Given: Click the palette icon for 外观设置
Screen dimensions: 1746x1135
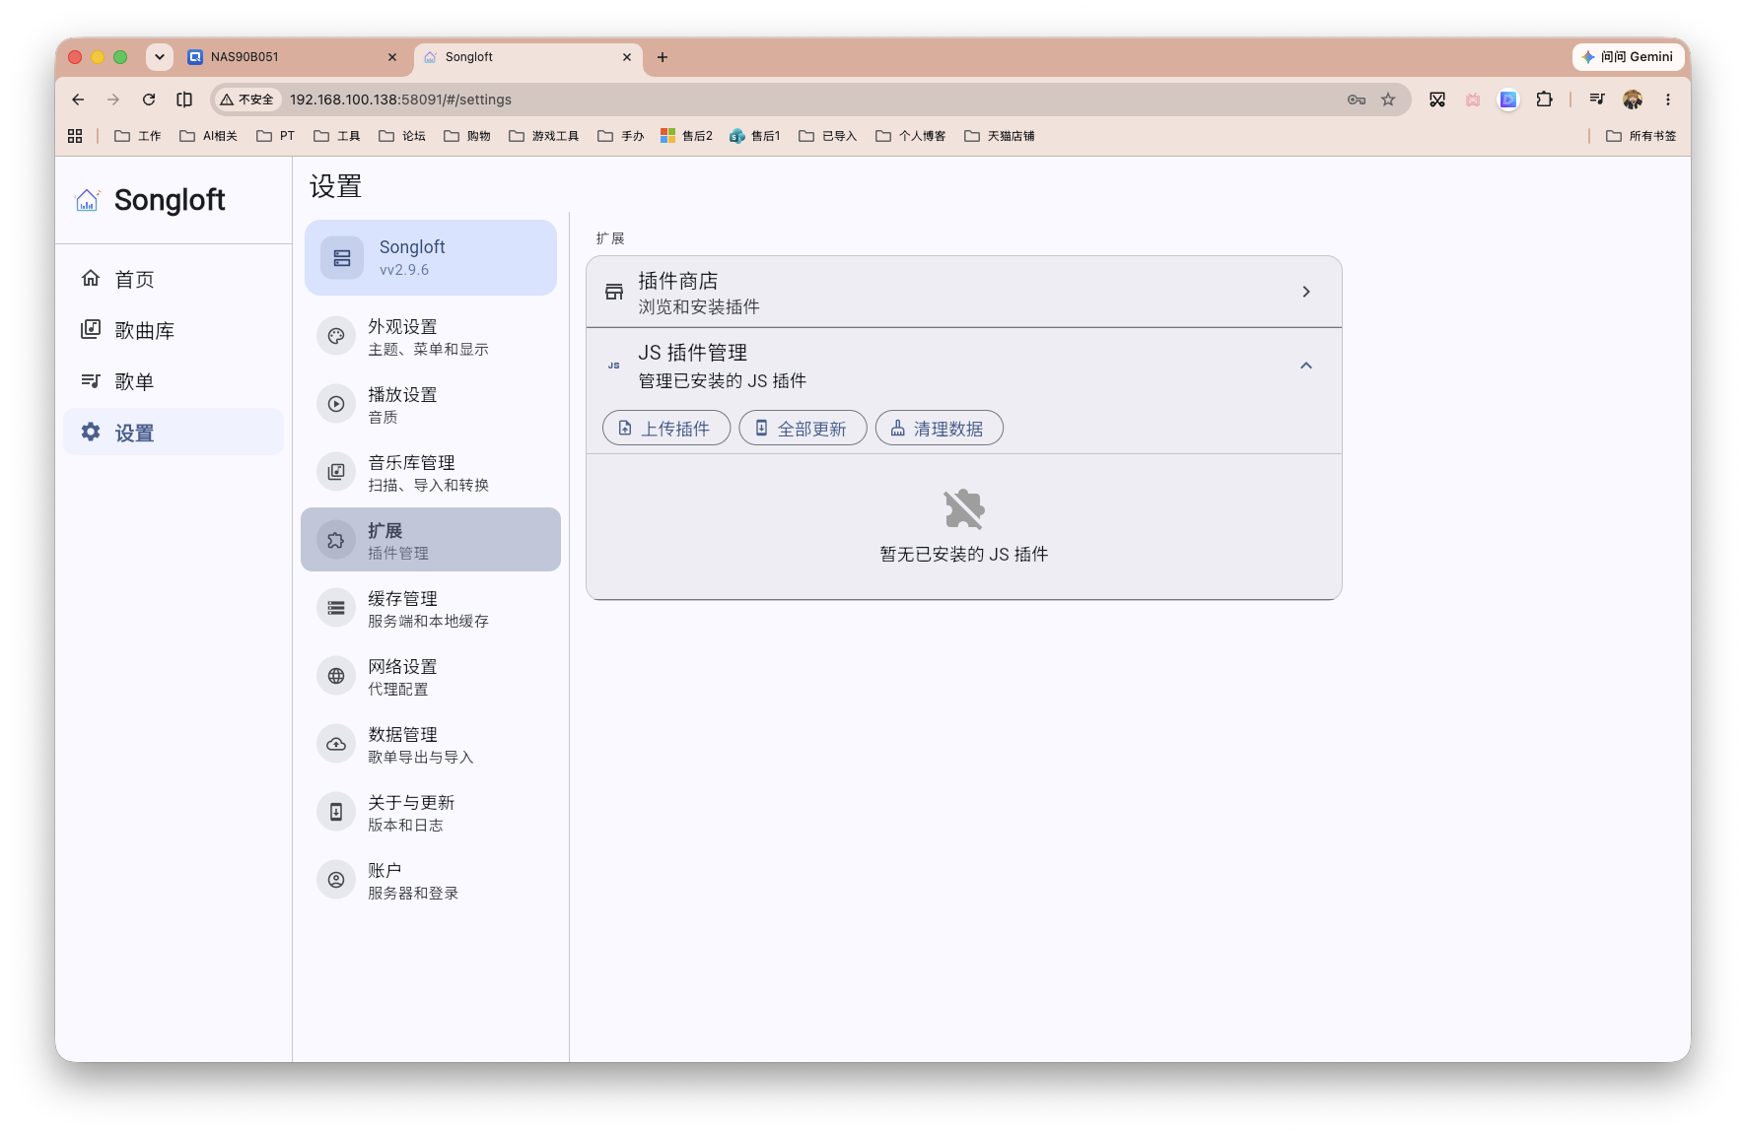Looking at the screenshot, I should (x=336, y=336).
